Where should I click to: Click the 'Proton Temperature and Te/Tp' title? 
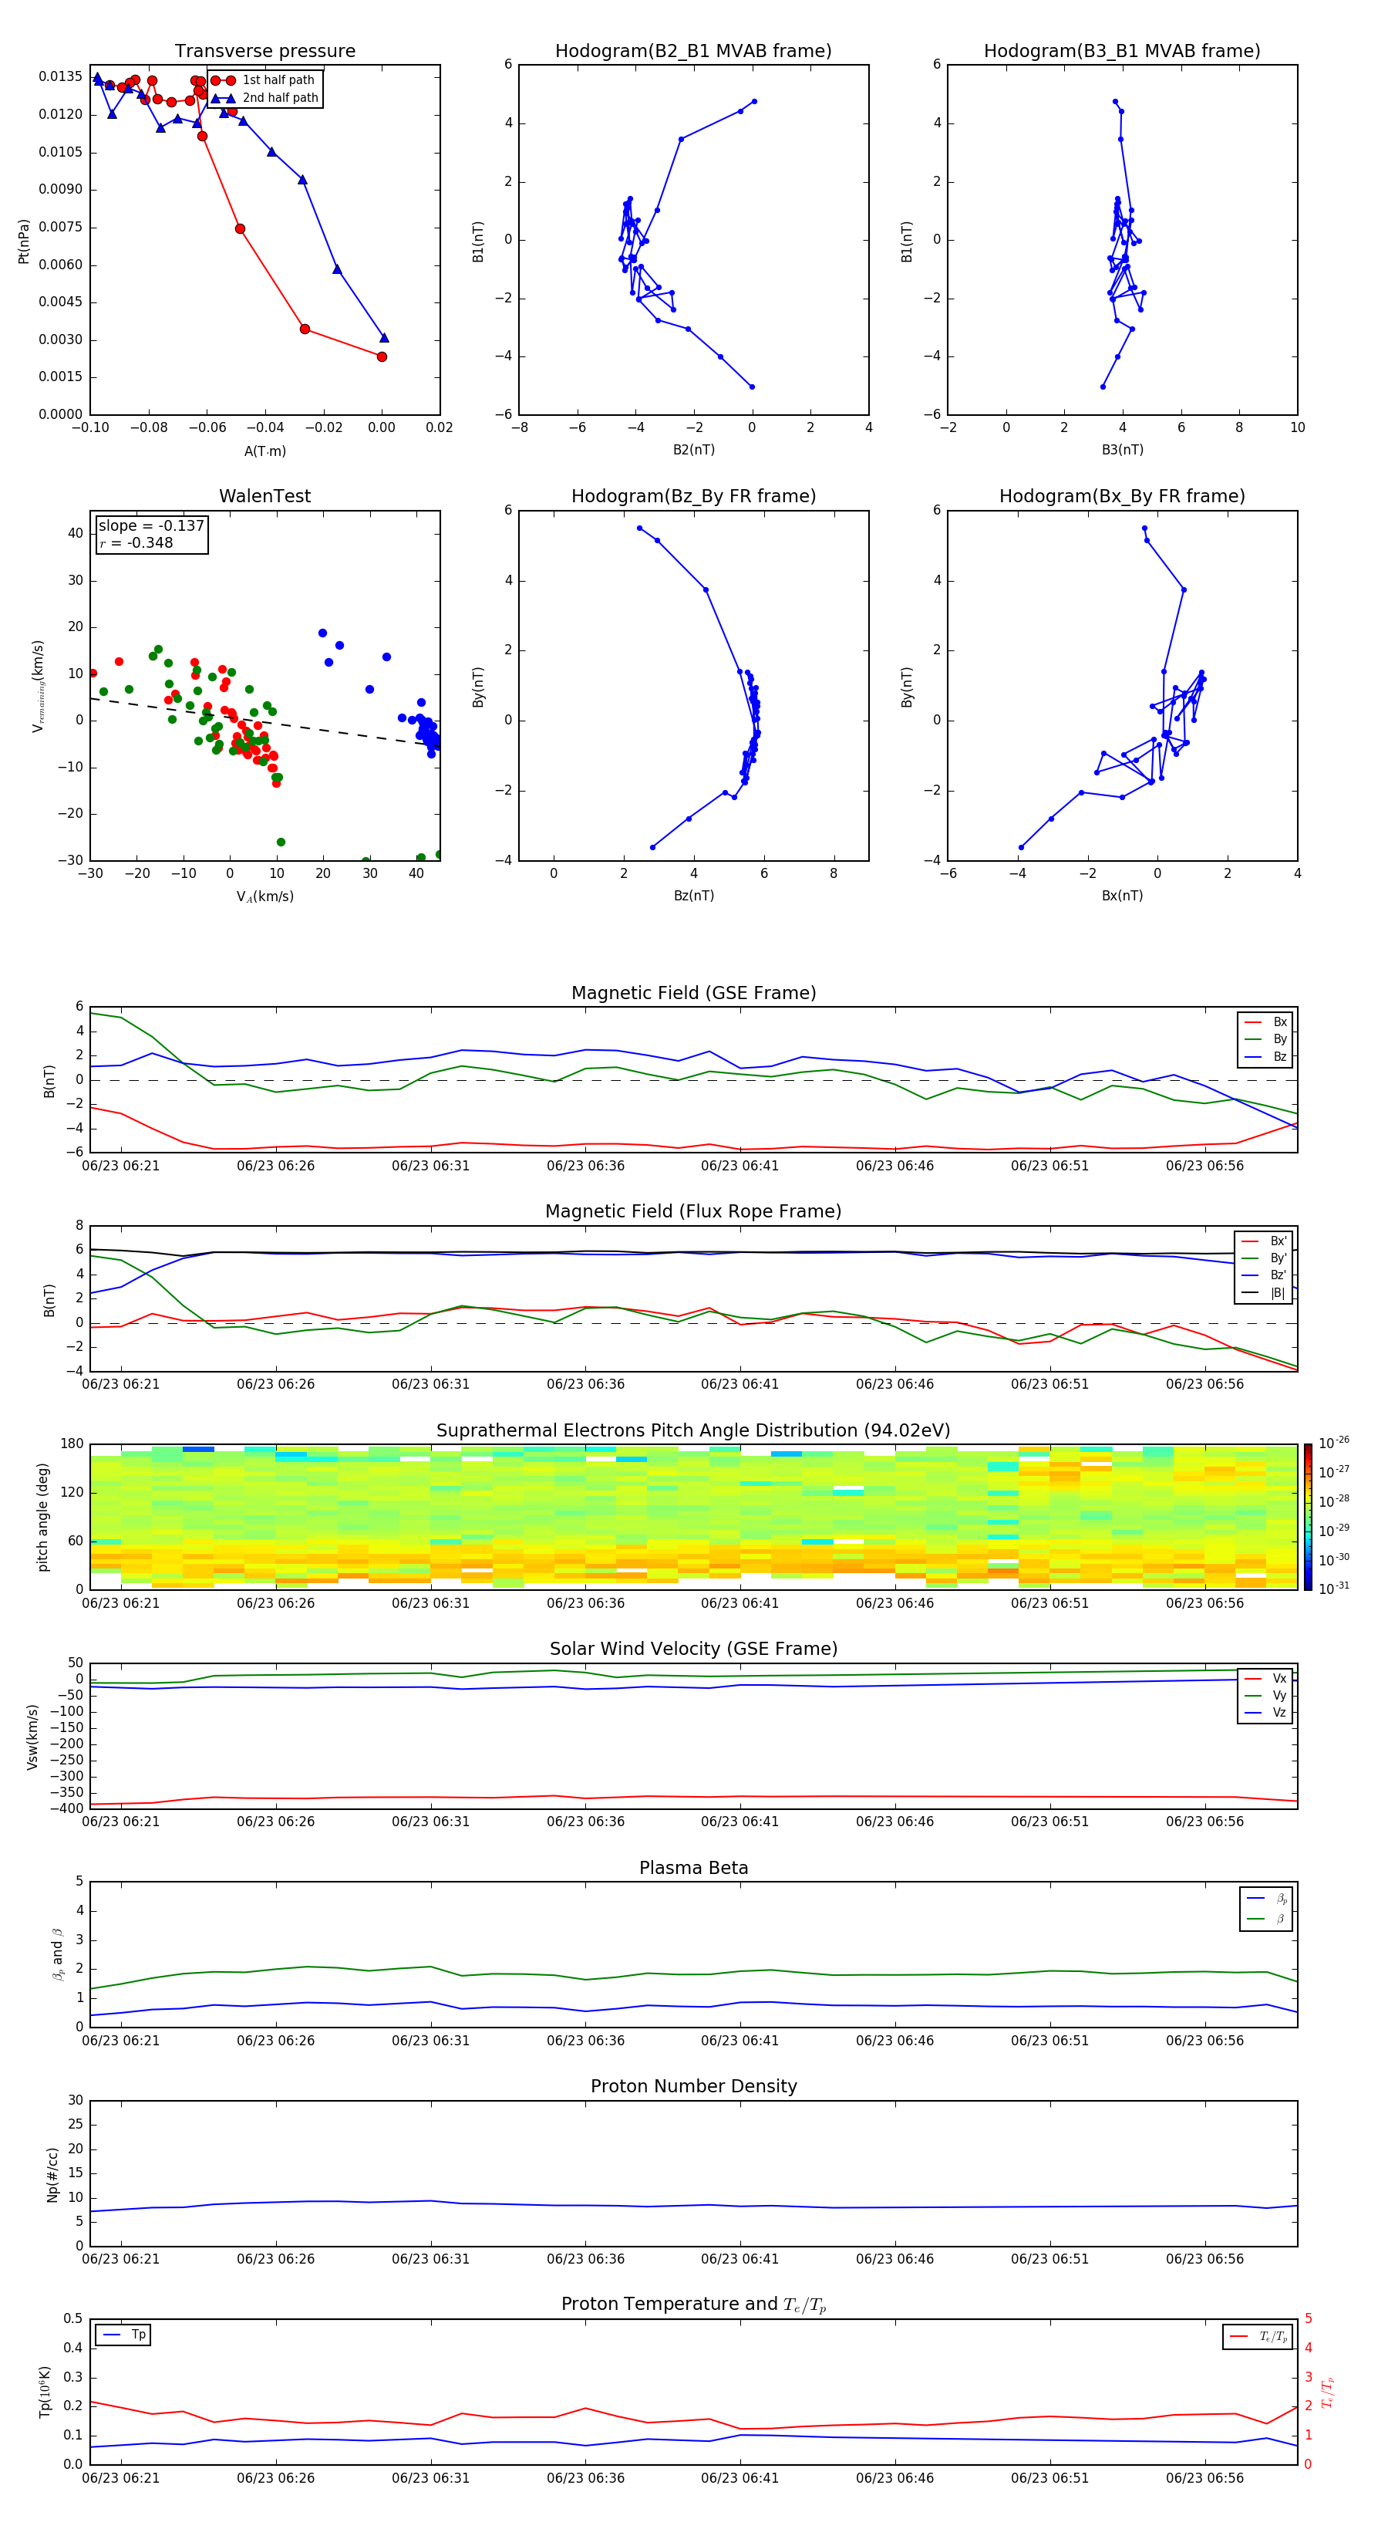[693, 2305]
